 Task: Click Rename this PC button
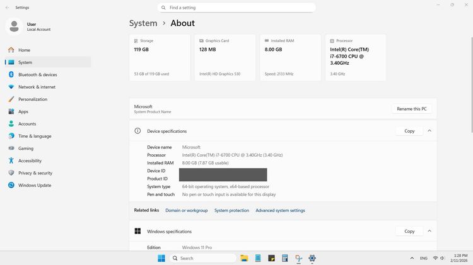(411, 109)
